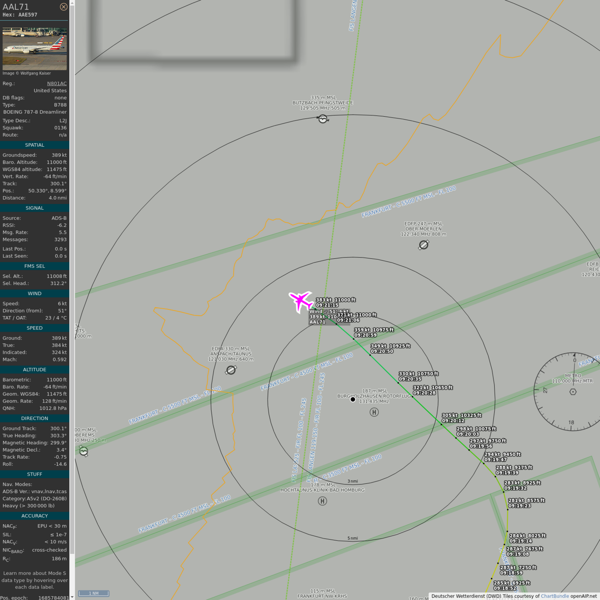Click the Ober-Moerlen airfield icon
600x600 pixels.
click(423, 245)
